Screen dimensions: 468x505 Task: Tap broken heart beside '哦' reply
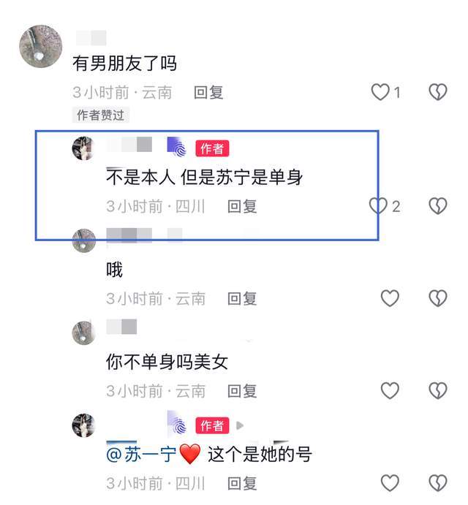[x=438, y=298]
